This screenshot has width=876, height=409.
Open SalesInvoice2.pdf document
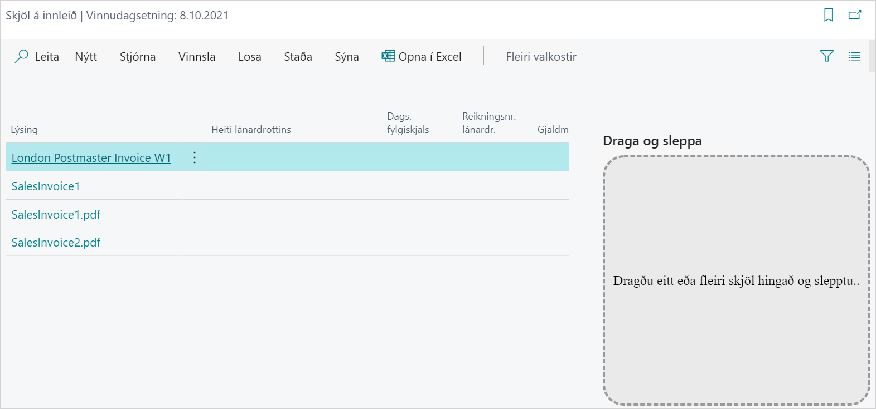(56, 243)
